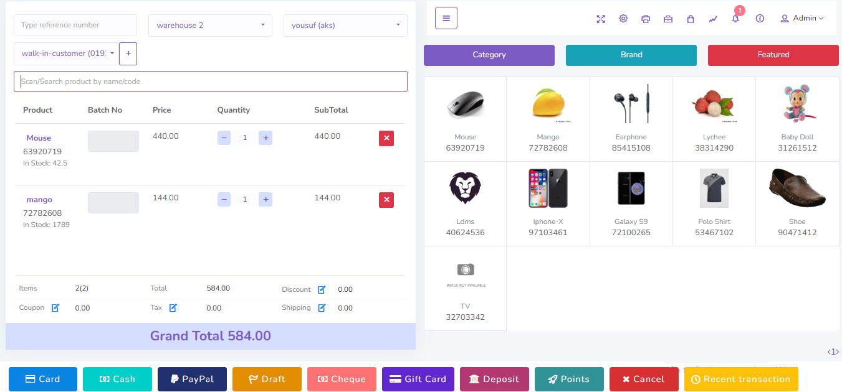Open the trend chart report icon
Screen dimensions: 842x392
coord(713,19)
